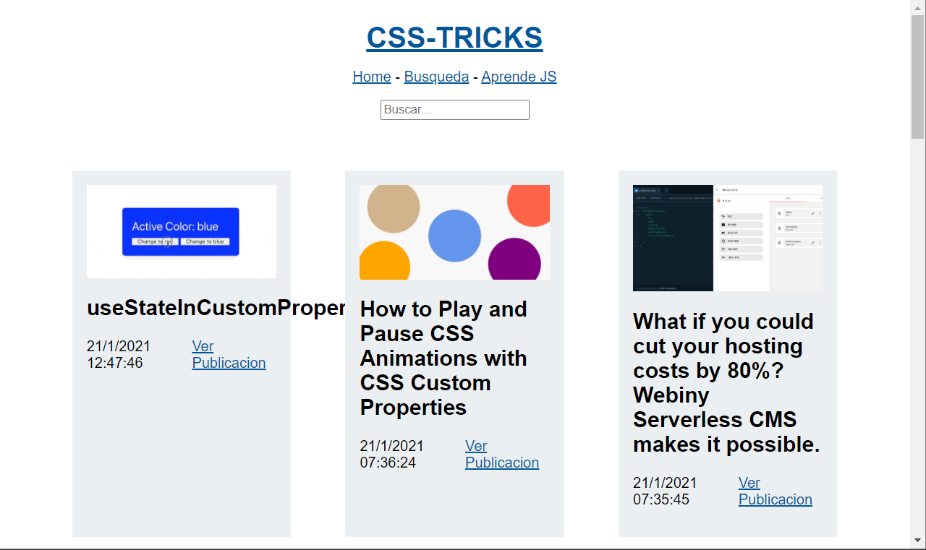Viewport: 926px width, 550px height.
Task: Open the Active Color blue thumbnail
Action: pos(182,231)
